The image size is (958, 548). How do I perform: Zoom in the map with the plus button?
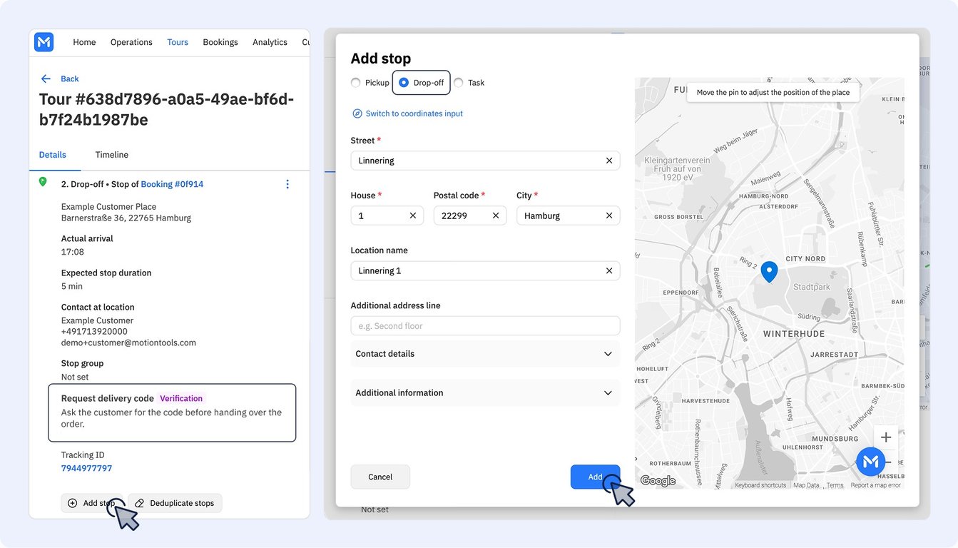[886, 437]
